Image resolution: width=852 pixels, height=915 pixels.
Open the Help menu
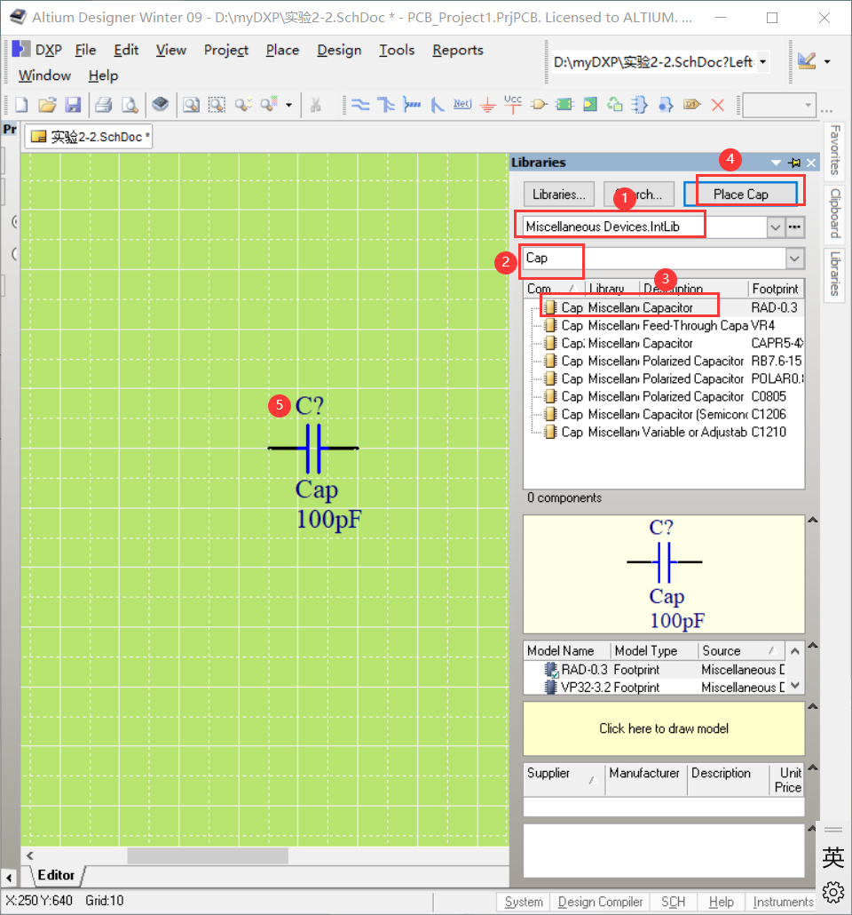click(103, 76)
